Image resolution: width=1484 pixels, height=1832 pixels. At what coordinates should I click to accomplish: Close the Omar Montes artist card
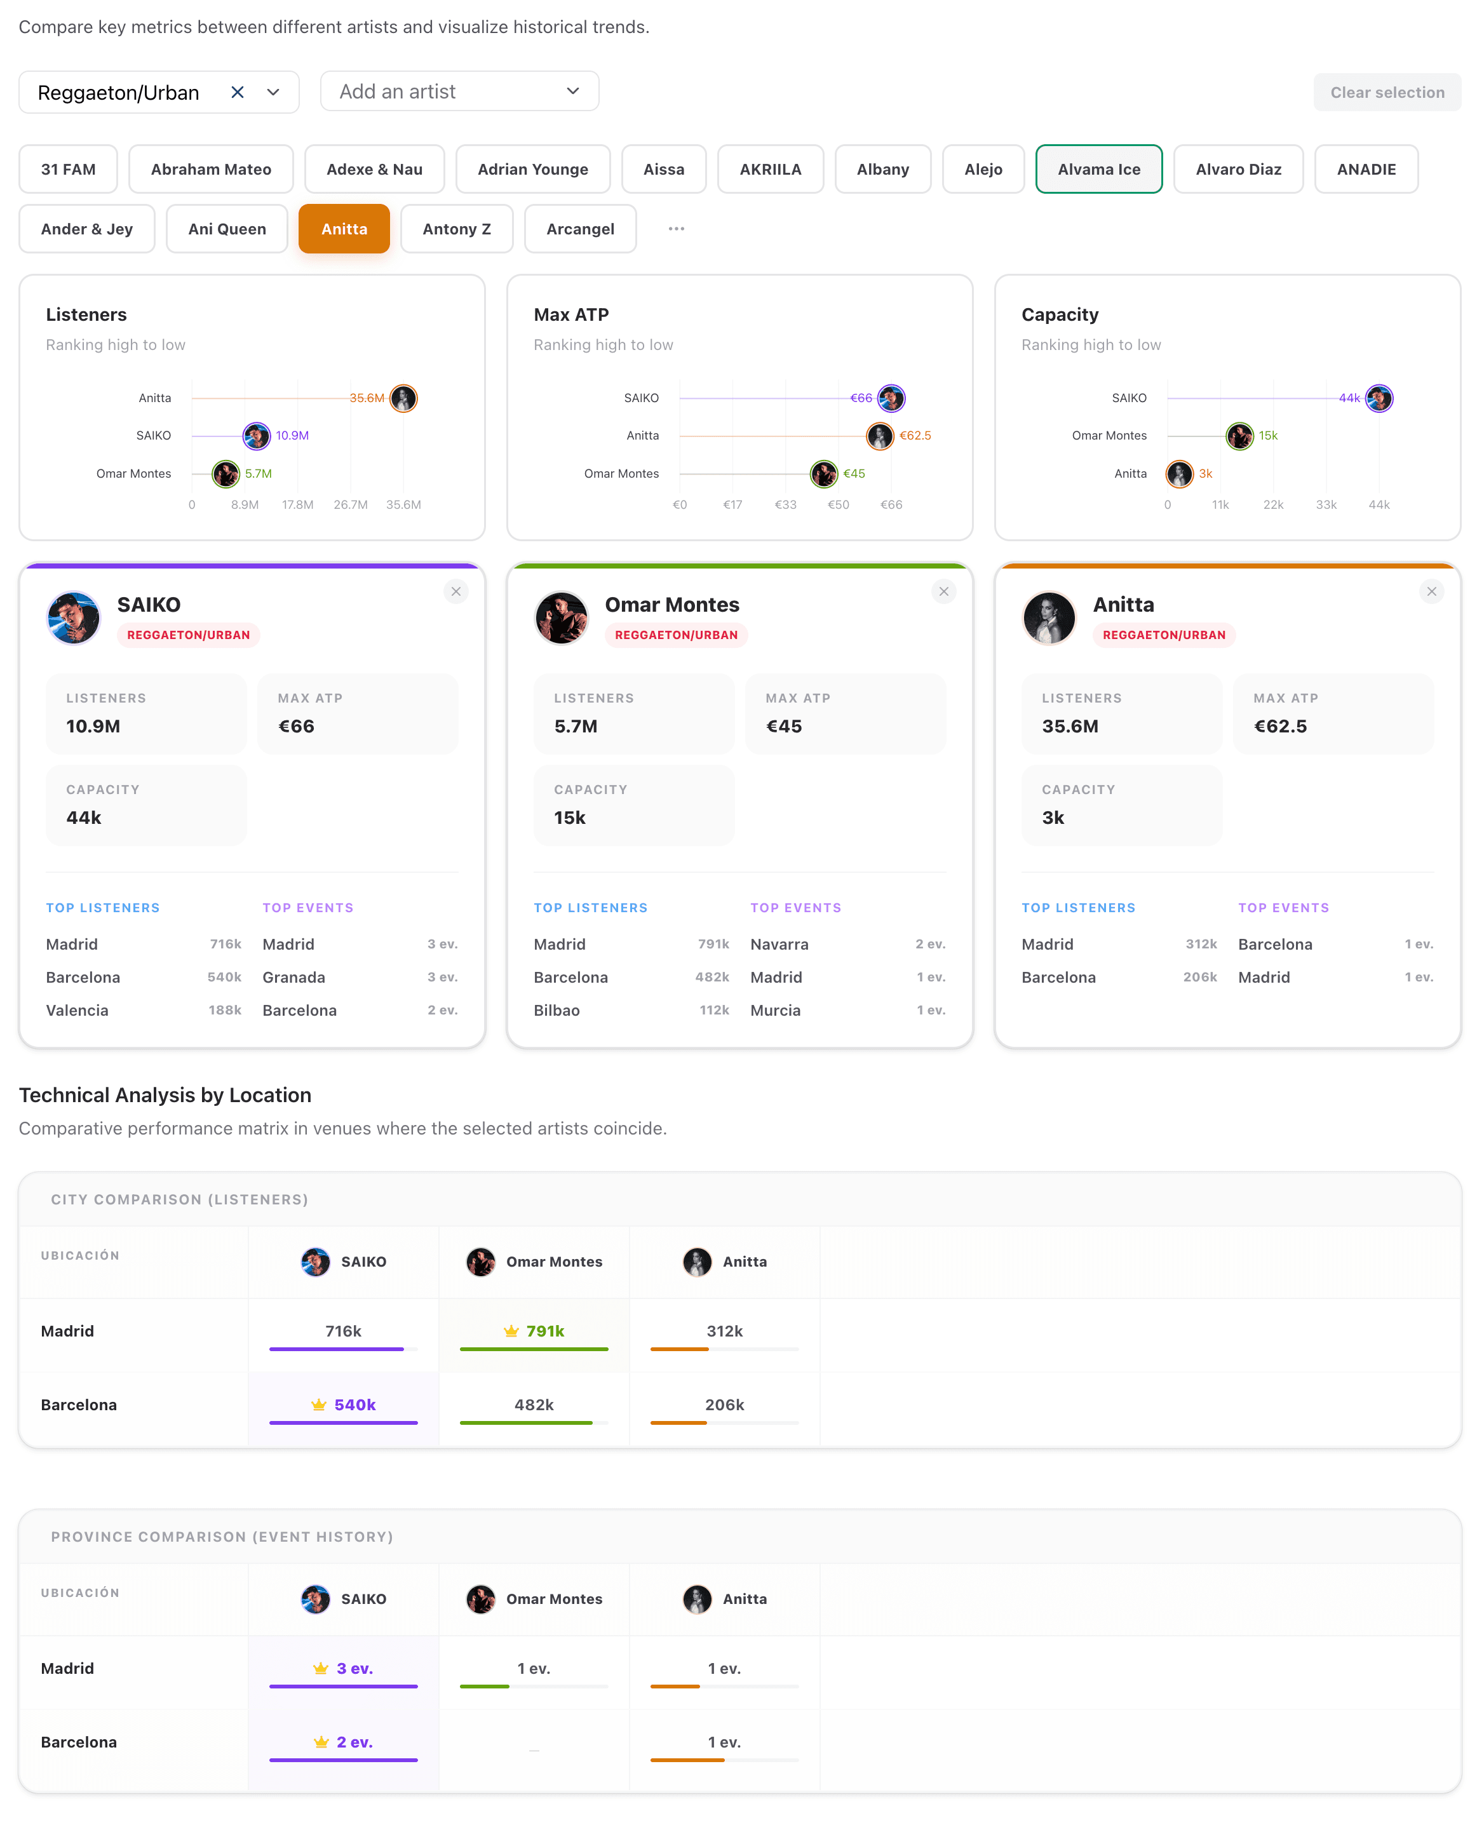pos(944,591)
